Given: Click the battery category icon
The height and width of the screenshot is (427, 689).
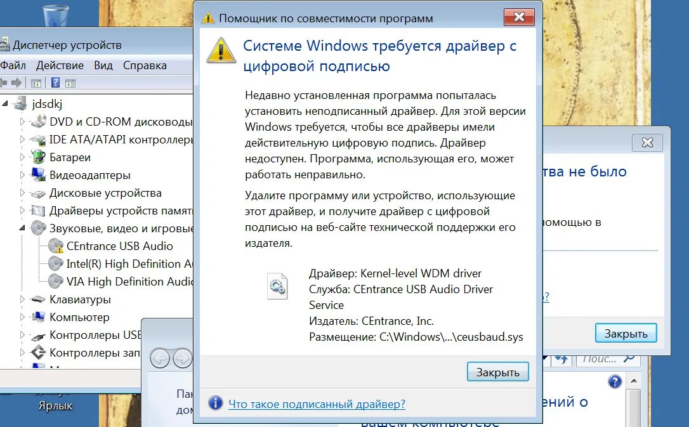Looking at the screenshot, I should (38, 157).
